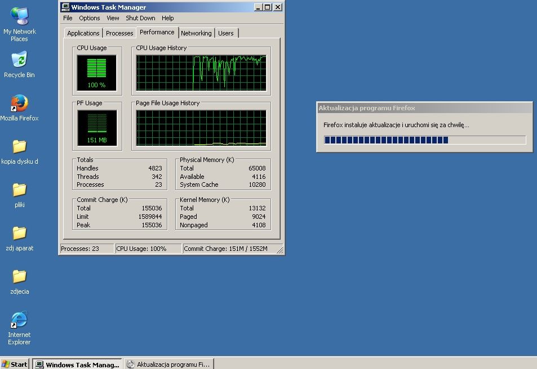
Task: Click Commit Charge Peak 155036
Action: pyautogui.click(x=152, y=225)
